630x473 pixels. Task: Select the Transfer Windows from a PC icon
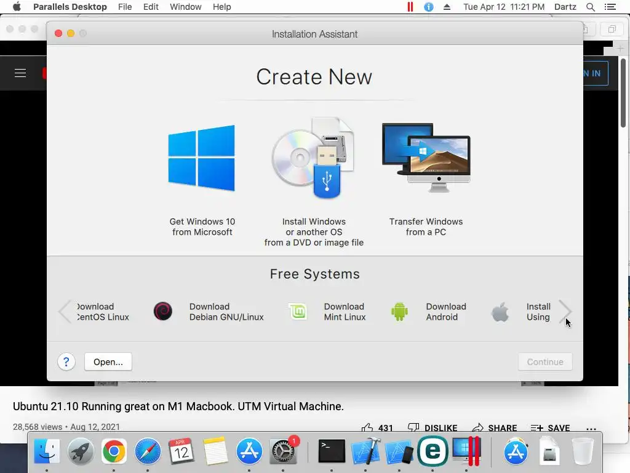(426, 158)
